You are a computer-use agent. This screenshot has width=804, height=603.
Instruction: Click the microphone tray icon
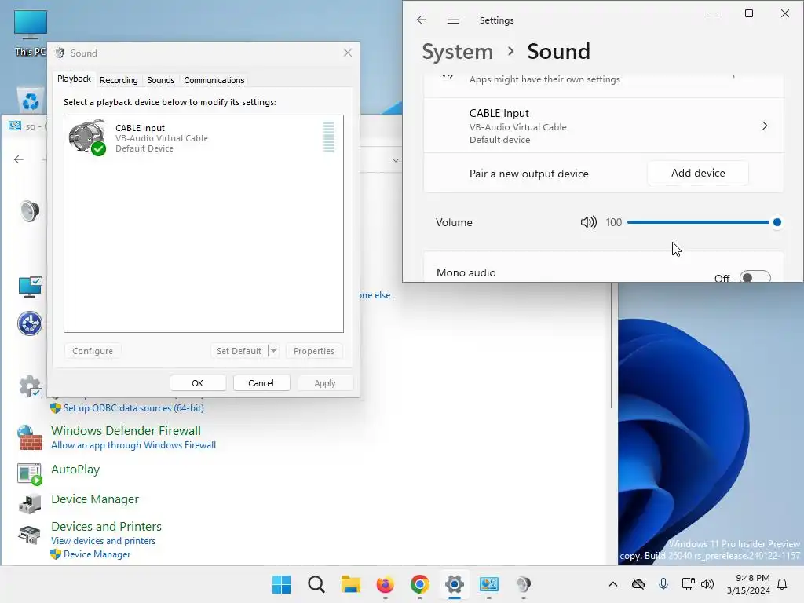663,584
